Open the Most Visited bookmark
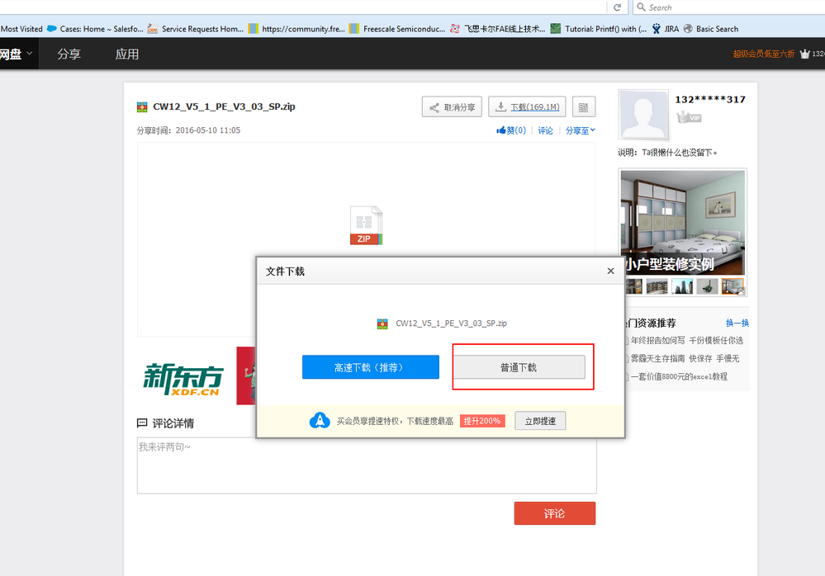This screenshot has height=576, width=825. click(21, 29)
